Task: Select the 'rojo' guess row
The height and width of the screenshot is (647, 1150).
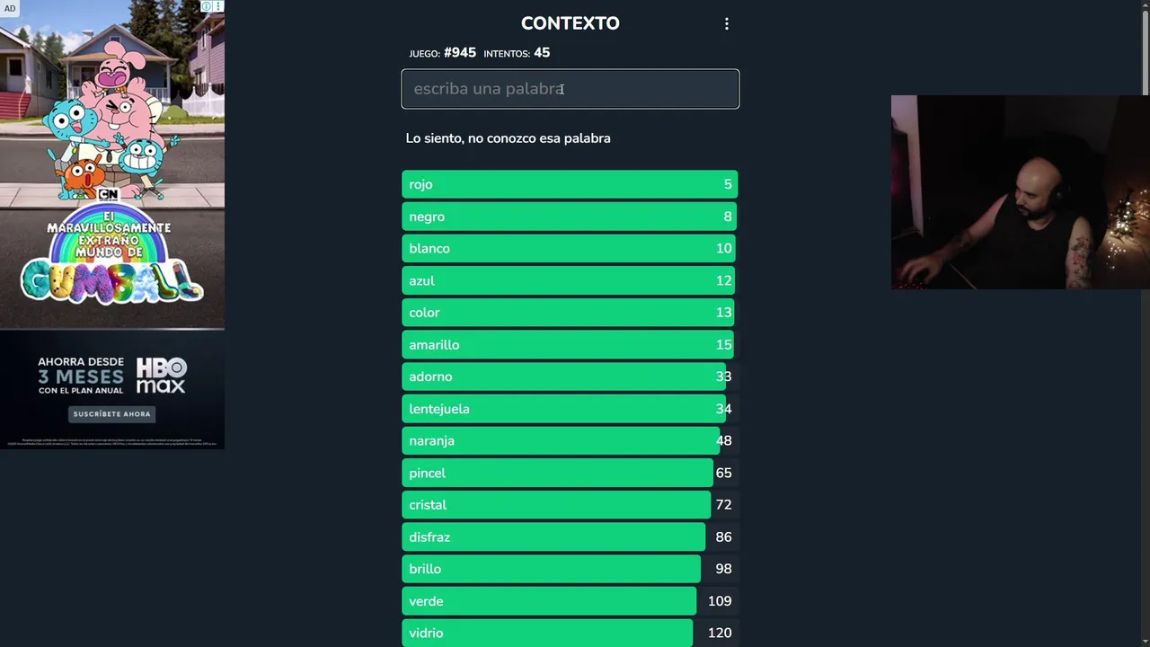Action: click(570, 184)
